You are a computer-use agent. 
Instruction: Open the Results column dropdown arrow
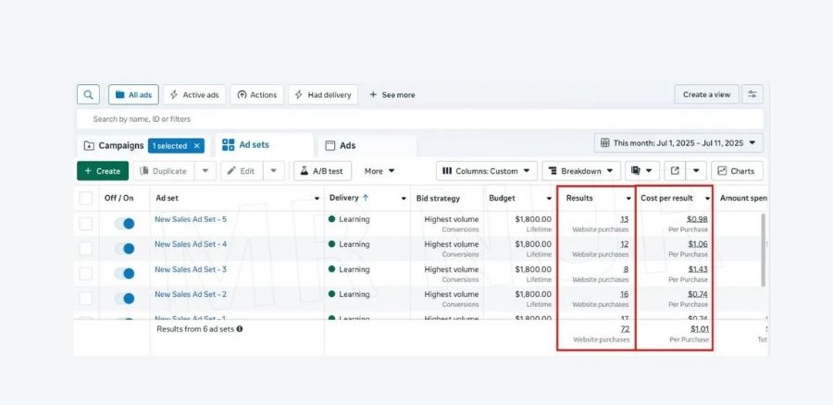(628, 199)
